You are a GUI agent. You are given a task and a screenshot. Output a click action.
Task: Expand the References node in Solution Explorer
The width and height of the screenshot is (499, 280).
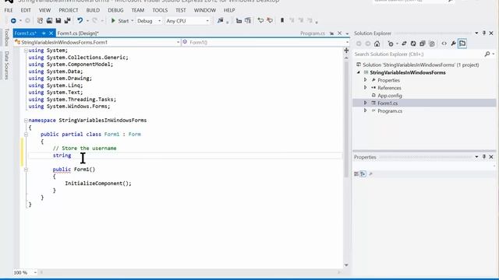click(x=366, y=88)
